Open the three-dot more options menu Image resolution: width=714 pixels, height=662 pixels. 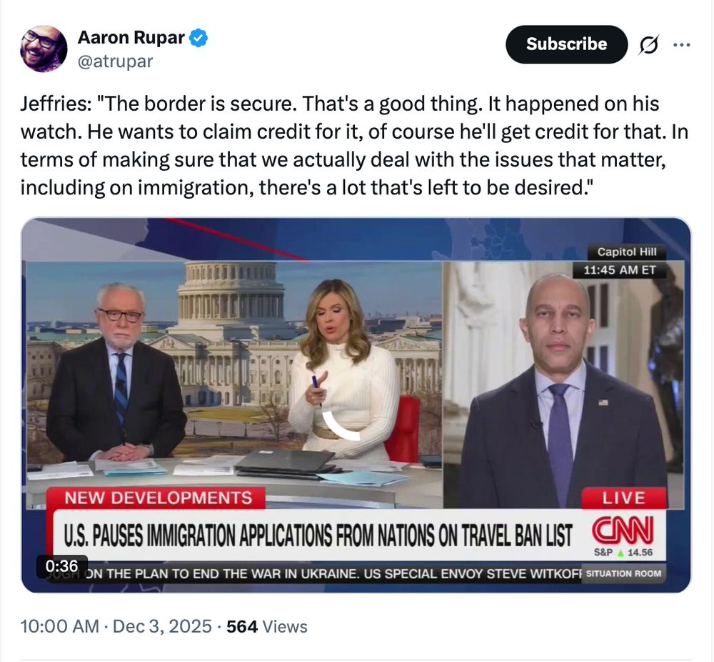pyautogui.click(x=682, y=44)
